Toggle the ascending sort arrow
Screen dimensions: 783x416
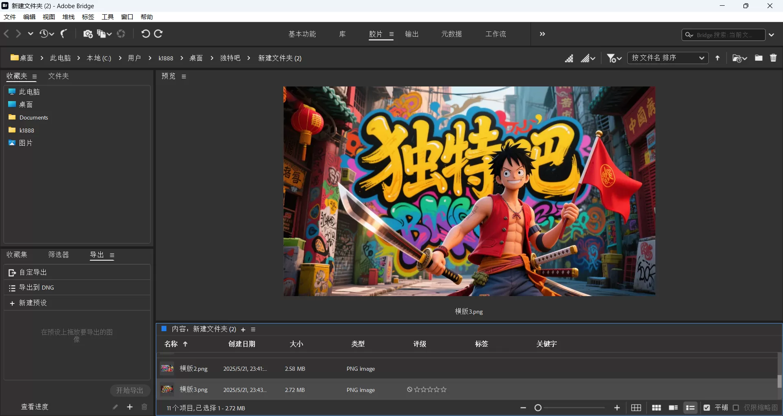tap(718, 58)
